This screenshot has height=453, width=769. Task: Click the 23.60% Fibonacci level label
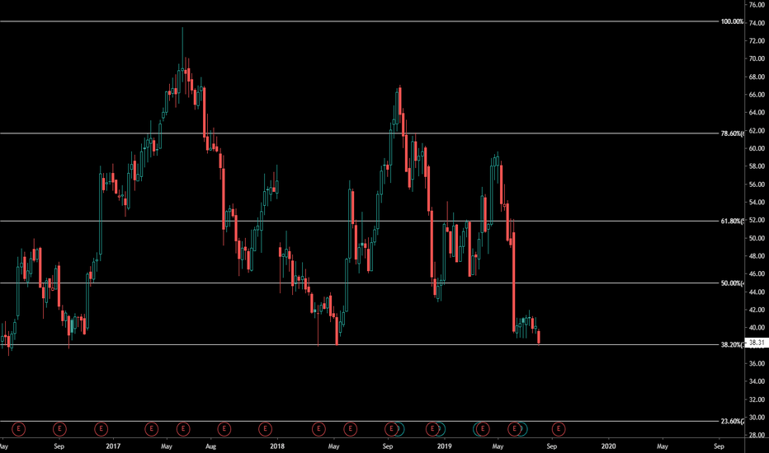(x=733, y=421)
